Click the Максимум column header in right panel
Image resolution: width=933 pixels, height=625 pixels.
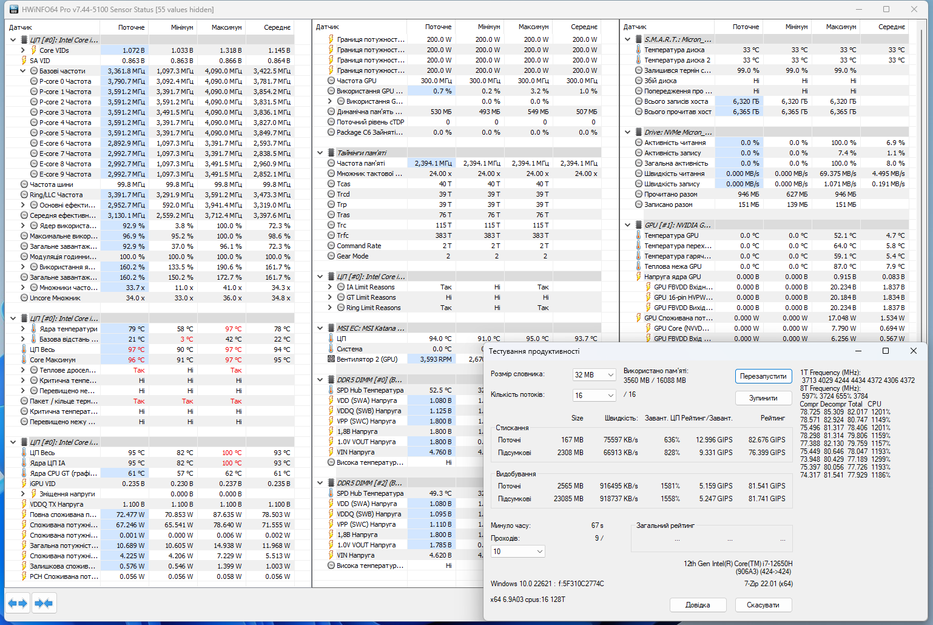tap(837, 27)
